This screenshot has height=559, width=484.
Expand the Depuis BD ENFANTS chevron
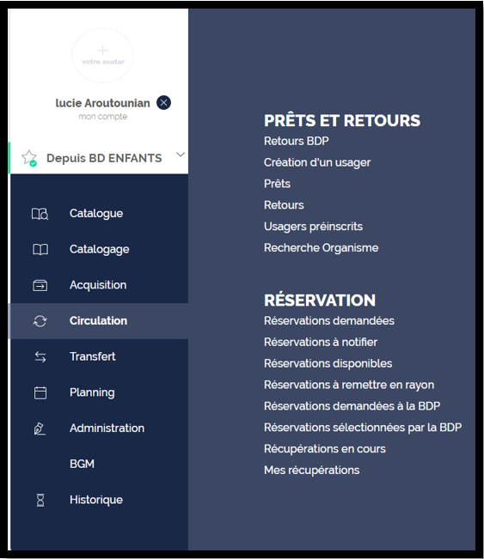tap(181, 155)
